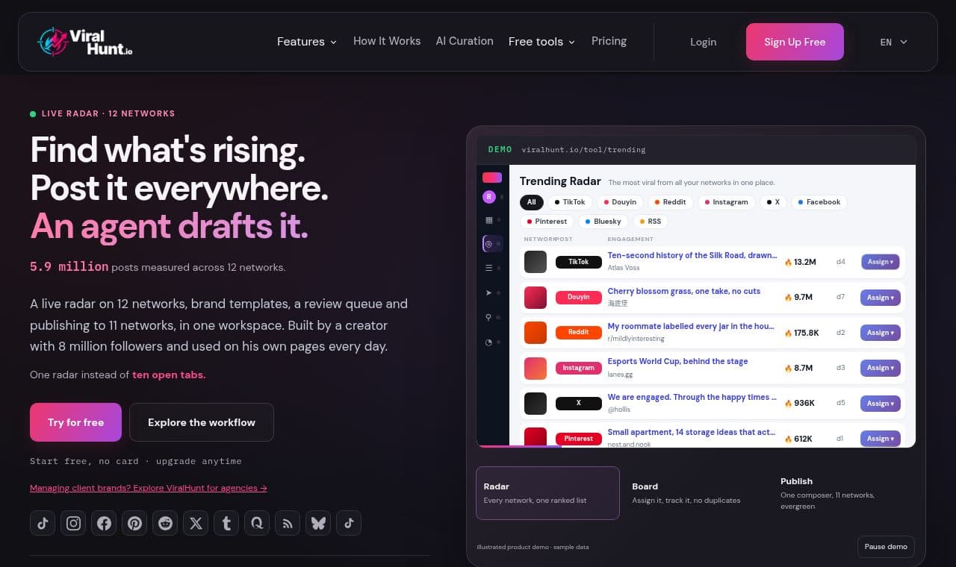Toggle the Douyin filter chip
Image resolution: width=956 pixels, height=567 pixels.
click(620, 202)
